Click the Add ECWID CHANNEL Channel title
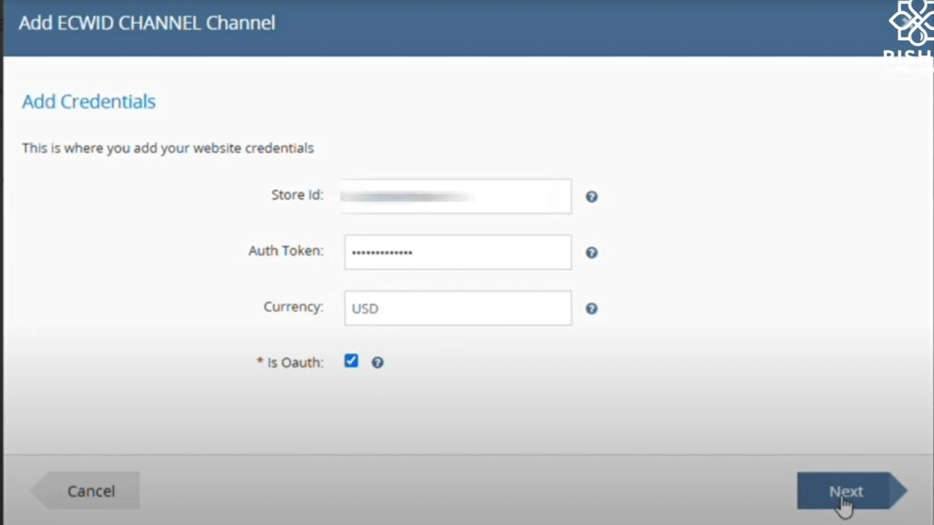This screenshot has width=934, height=525. pos(147,23)
